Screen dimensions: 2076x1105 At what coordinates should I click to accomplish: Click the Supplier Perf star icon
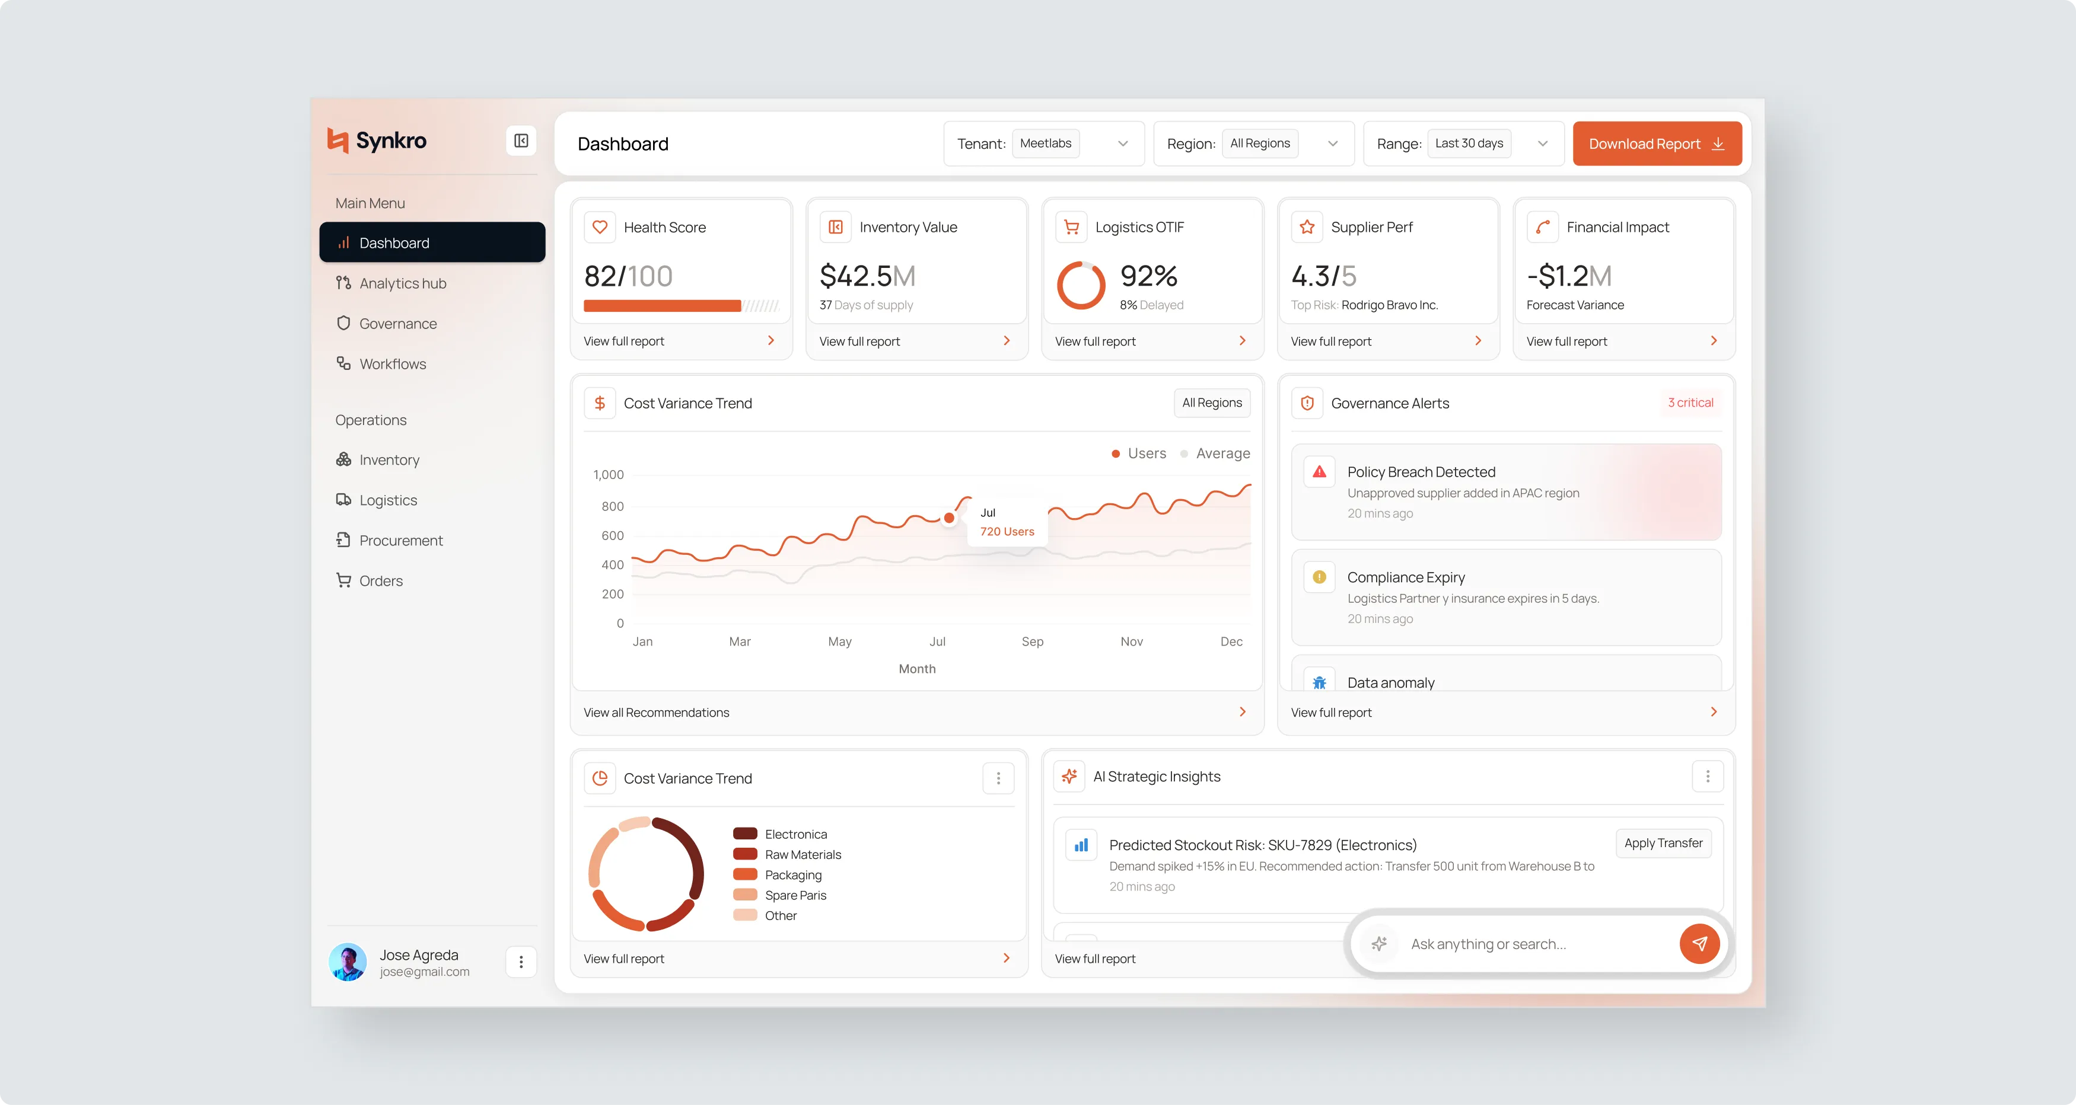point(1307,227)
